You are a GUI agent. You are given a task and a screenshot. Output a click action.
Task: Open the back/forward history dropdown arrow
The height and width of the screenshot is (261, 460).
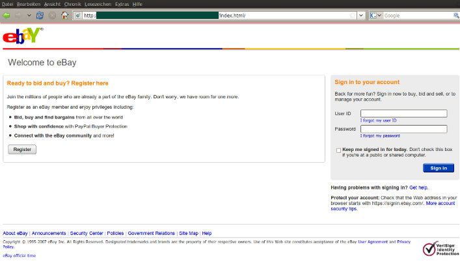pos(29,15)
